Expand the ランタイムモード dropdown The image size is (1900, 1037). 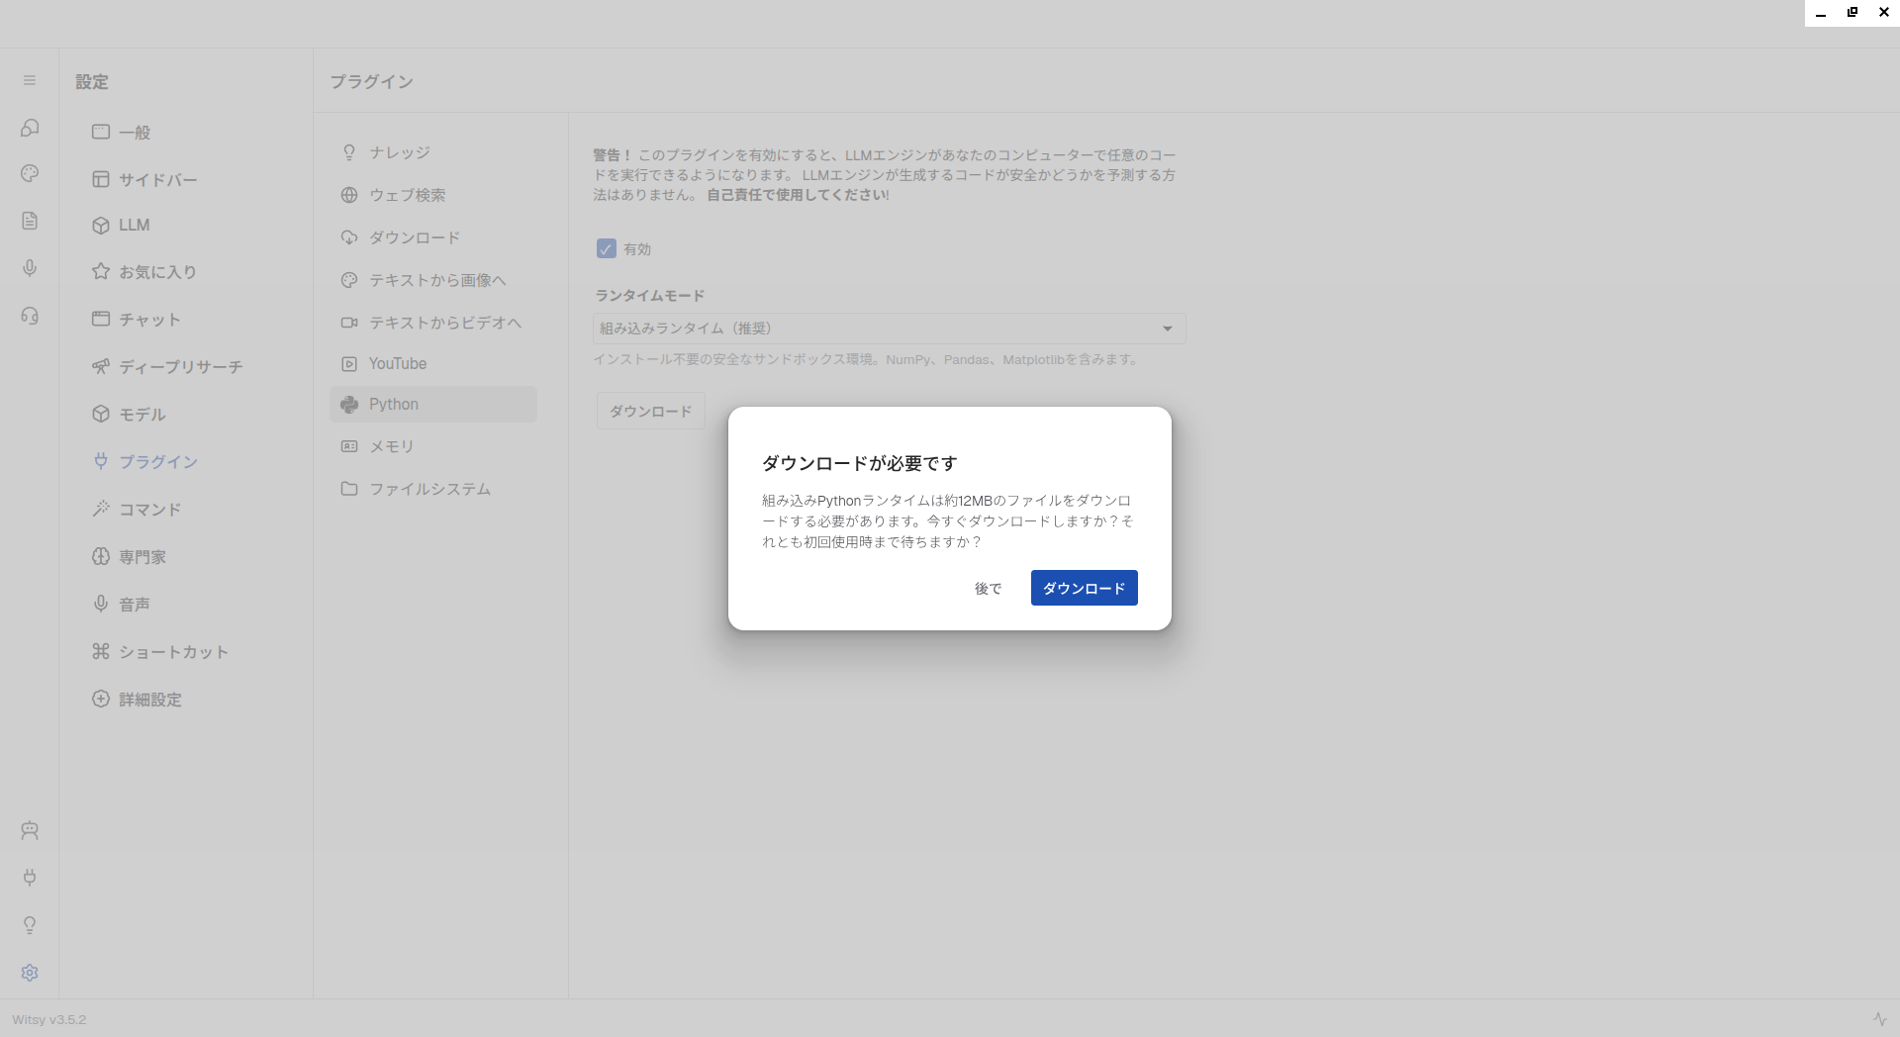pyautogui.click(x=888, y=329)
